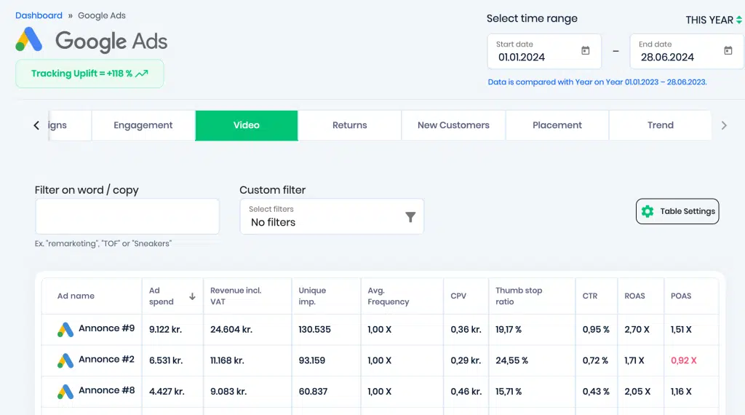
Task: Follow the Dashboard breadcrumb link
Action: [39, 15]
